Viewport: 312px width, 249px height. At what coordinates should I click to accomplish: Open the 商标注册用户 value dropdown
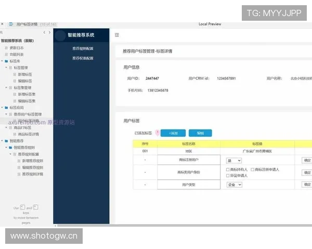234,160
